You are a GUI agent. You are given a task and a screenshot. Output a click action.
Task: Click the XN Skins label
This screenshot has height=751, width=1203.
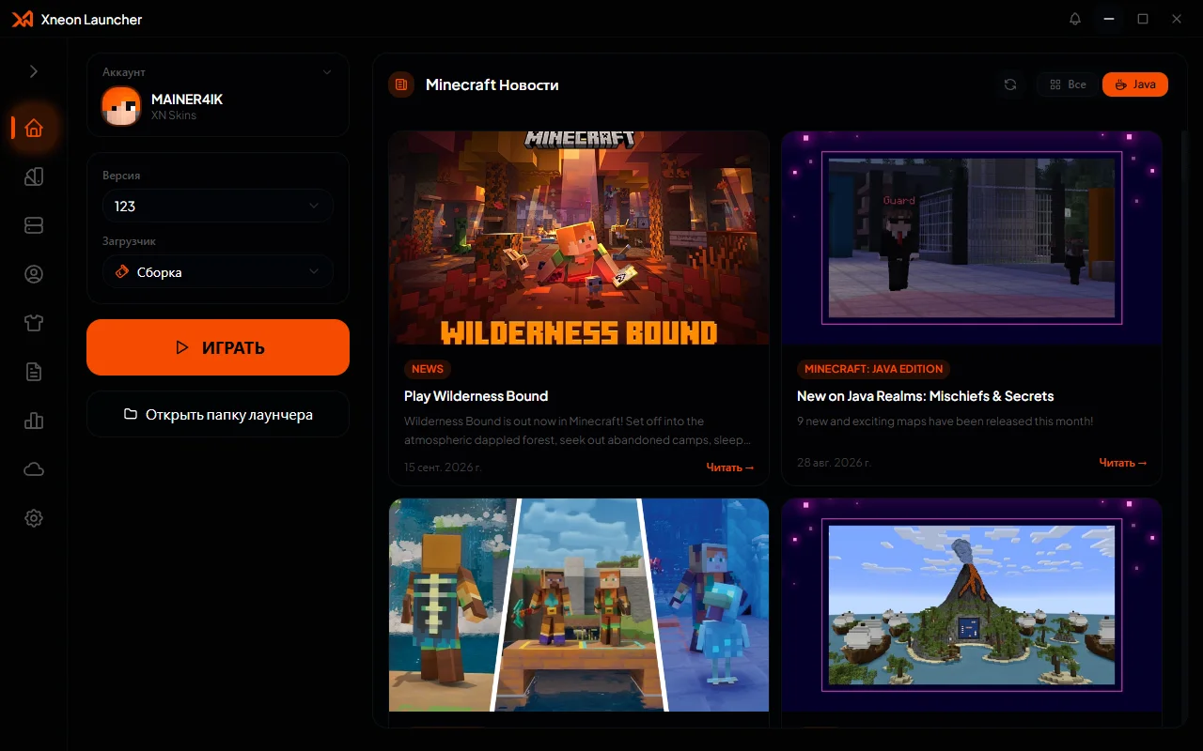(174, 115)
